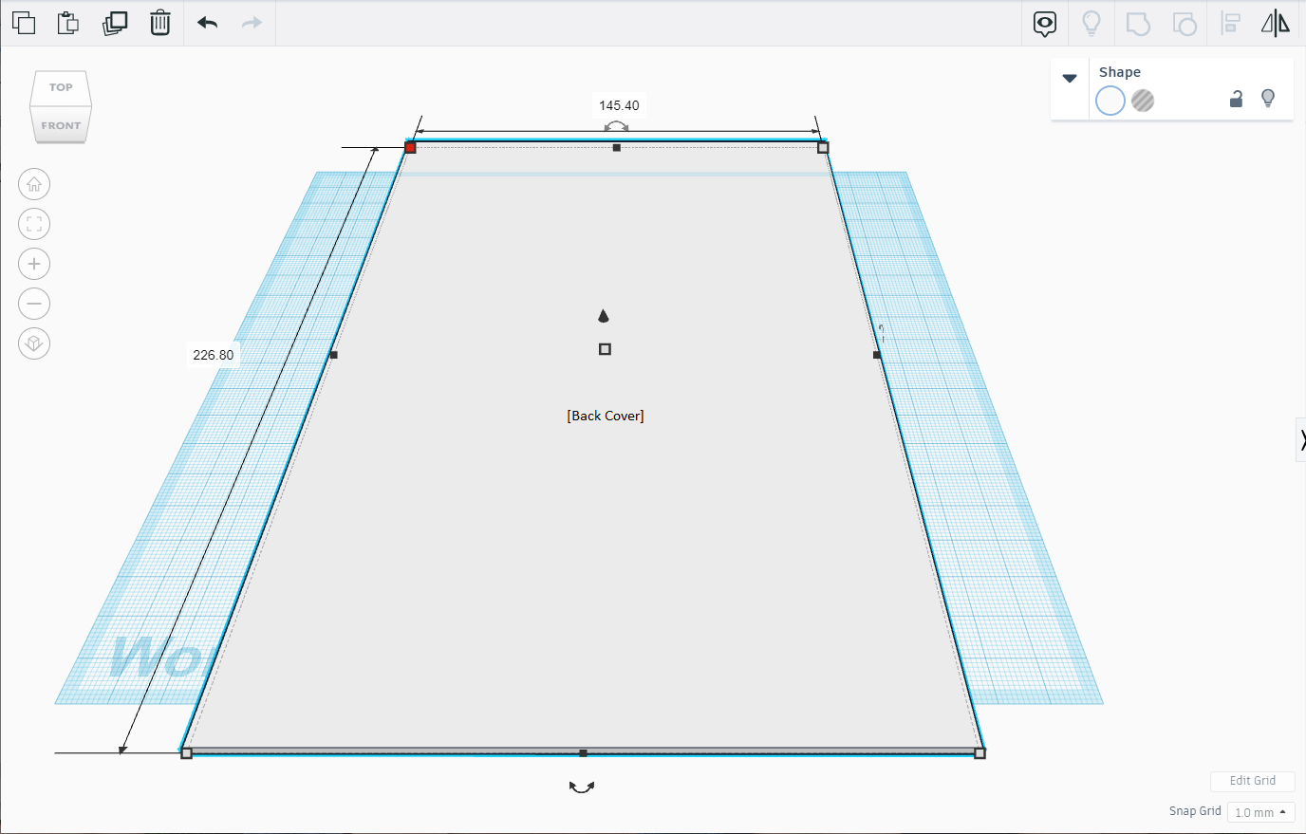Duplicate and repeat the selected shape
Viewport: 1306px width, 834px height.
[115, 23]
